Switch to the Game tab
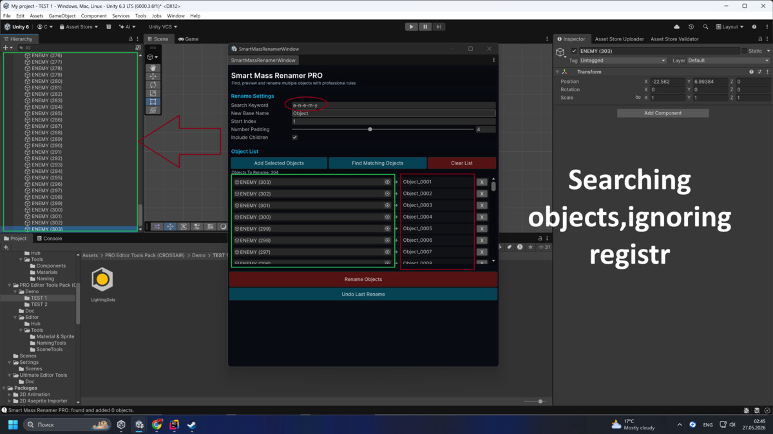This screenshot has height=434, width=773. coord(188,39)
